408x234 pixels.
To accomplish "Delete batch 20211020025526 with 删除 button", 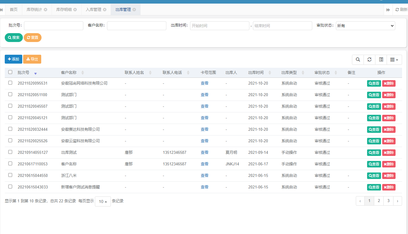I will tap(389, 141).
